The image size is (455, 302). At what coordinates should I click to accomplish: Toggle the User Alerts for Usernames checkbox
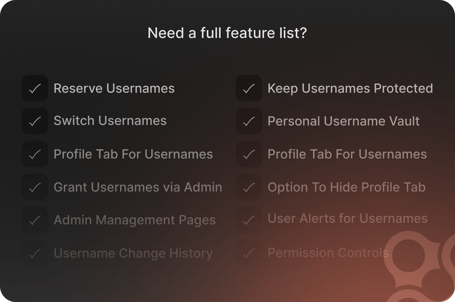(x=249, y=220)
